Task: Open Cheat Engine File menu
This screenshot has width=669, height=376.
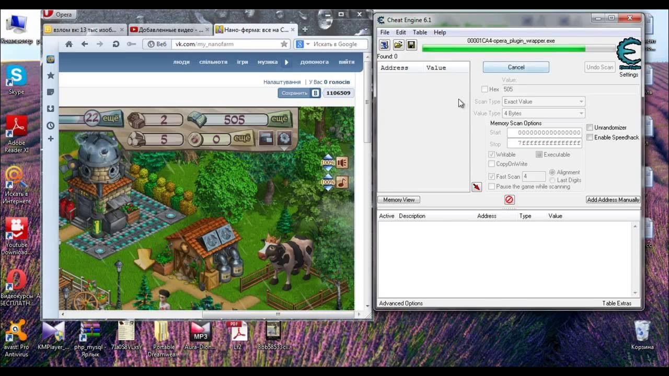Action: point(385,32)
